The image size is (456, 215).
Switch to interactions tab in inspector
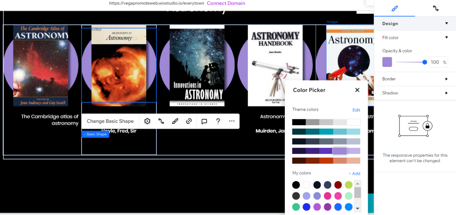[x=436, y=9]
